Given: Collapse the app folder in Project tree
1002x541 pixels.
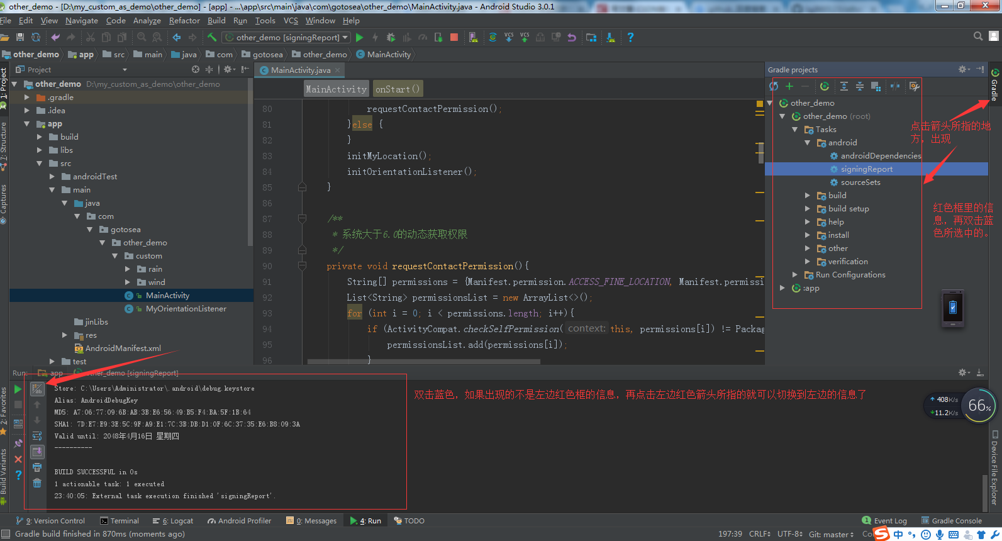Looking at the screenshot, I should click(x=27, y=124).
